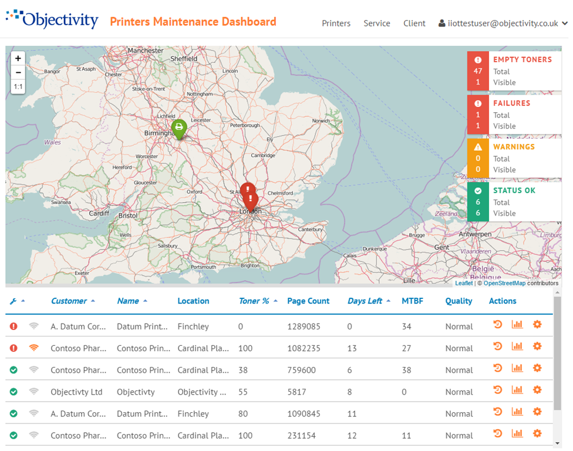Click the Quality column header
The width and height of the screenshot is (573, 451).
tap(459, 301)
